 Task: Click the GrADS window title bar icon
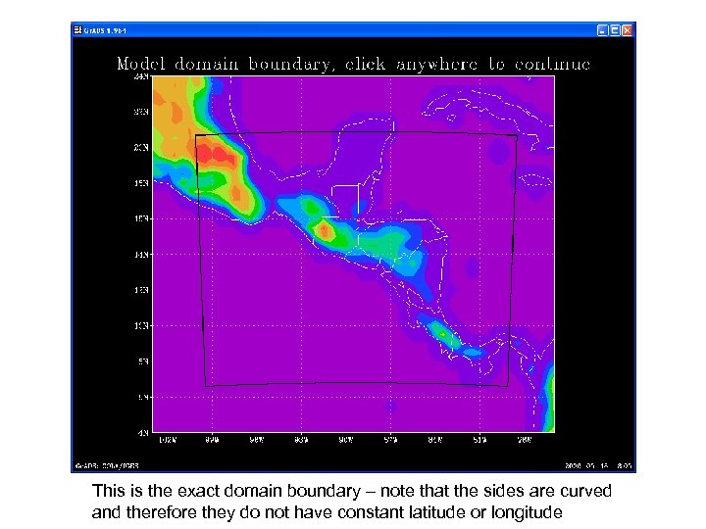pos(77,30)
